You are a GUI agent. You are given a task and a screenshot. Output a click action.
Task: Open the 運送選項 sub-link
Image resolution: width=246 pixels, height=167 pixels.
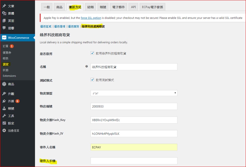(60, 26)
